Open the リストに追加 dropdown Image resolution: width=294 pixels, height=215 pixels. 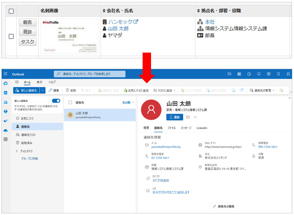164,90
